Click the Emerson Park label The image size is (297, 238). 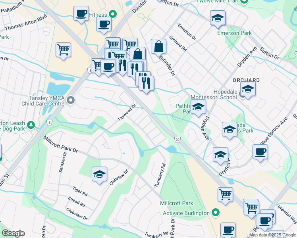click(234, 33)
